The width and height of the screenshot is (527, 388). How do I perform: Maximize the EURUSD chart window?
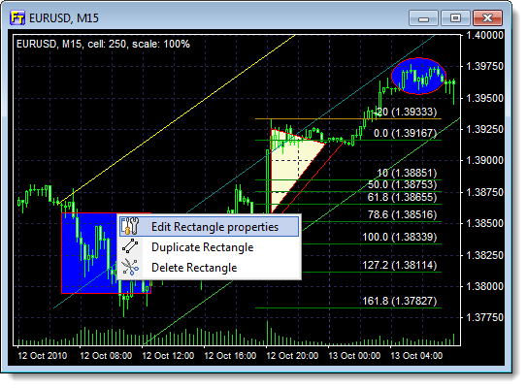pos(455,17)
